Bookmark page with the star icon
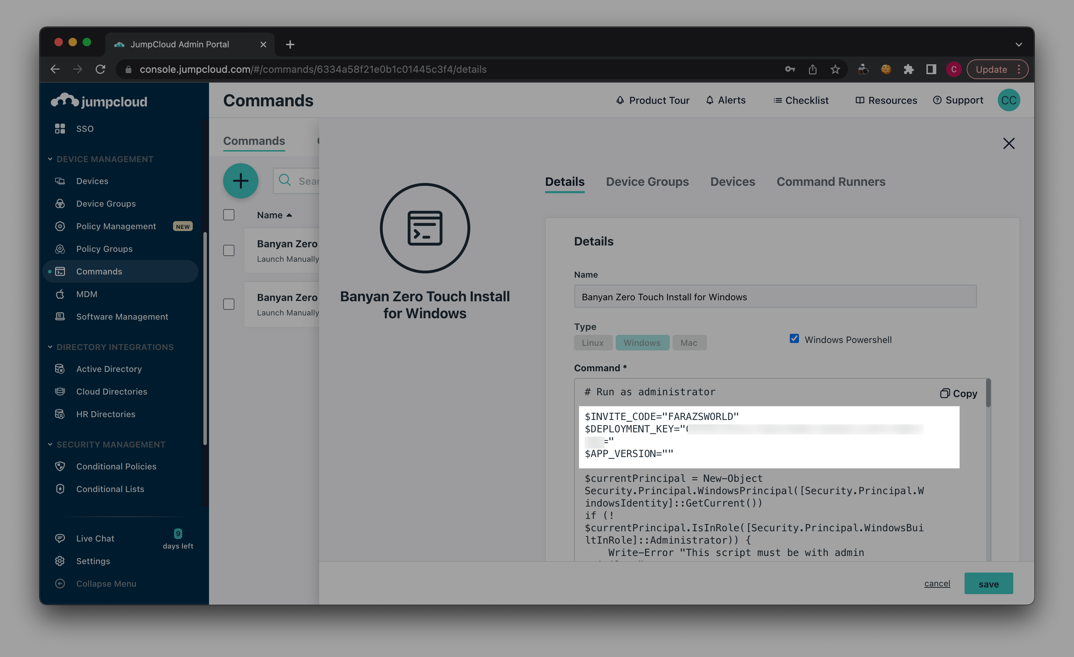The image size is (1074, 657). 835,69
